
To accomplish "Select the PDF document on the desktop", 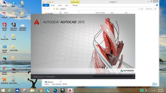I will [4, 15].
